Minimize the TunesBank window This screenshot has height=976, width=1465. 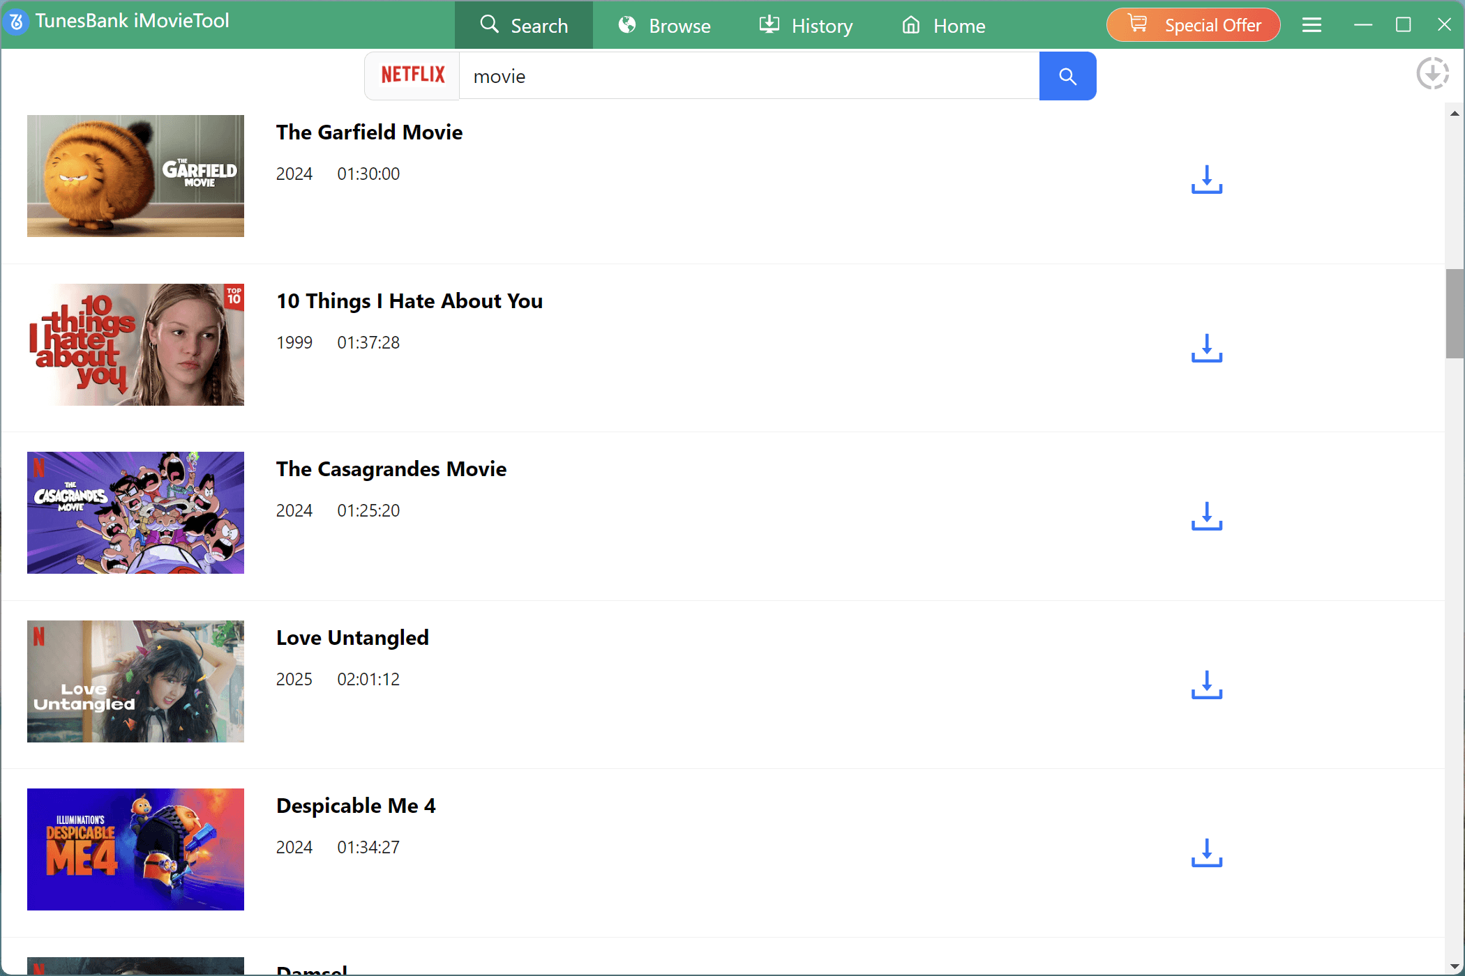(x=1362, y=24)
